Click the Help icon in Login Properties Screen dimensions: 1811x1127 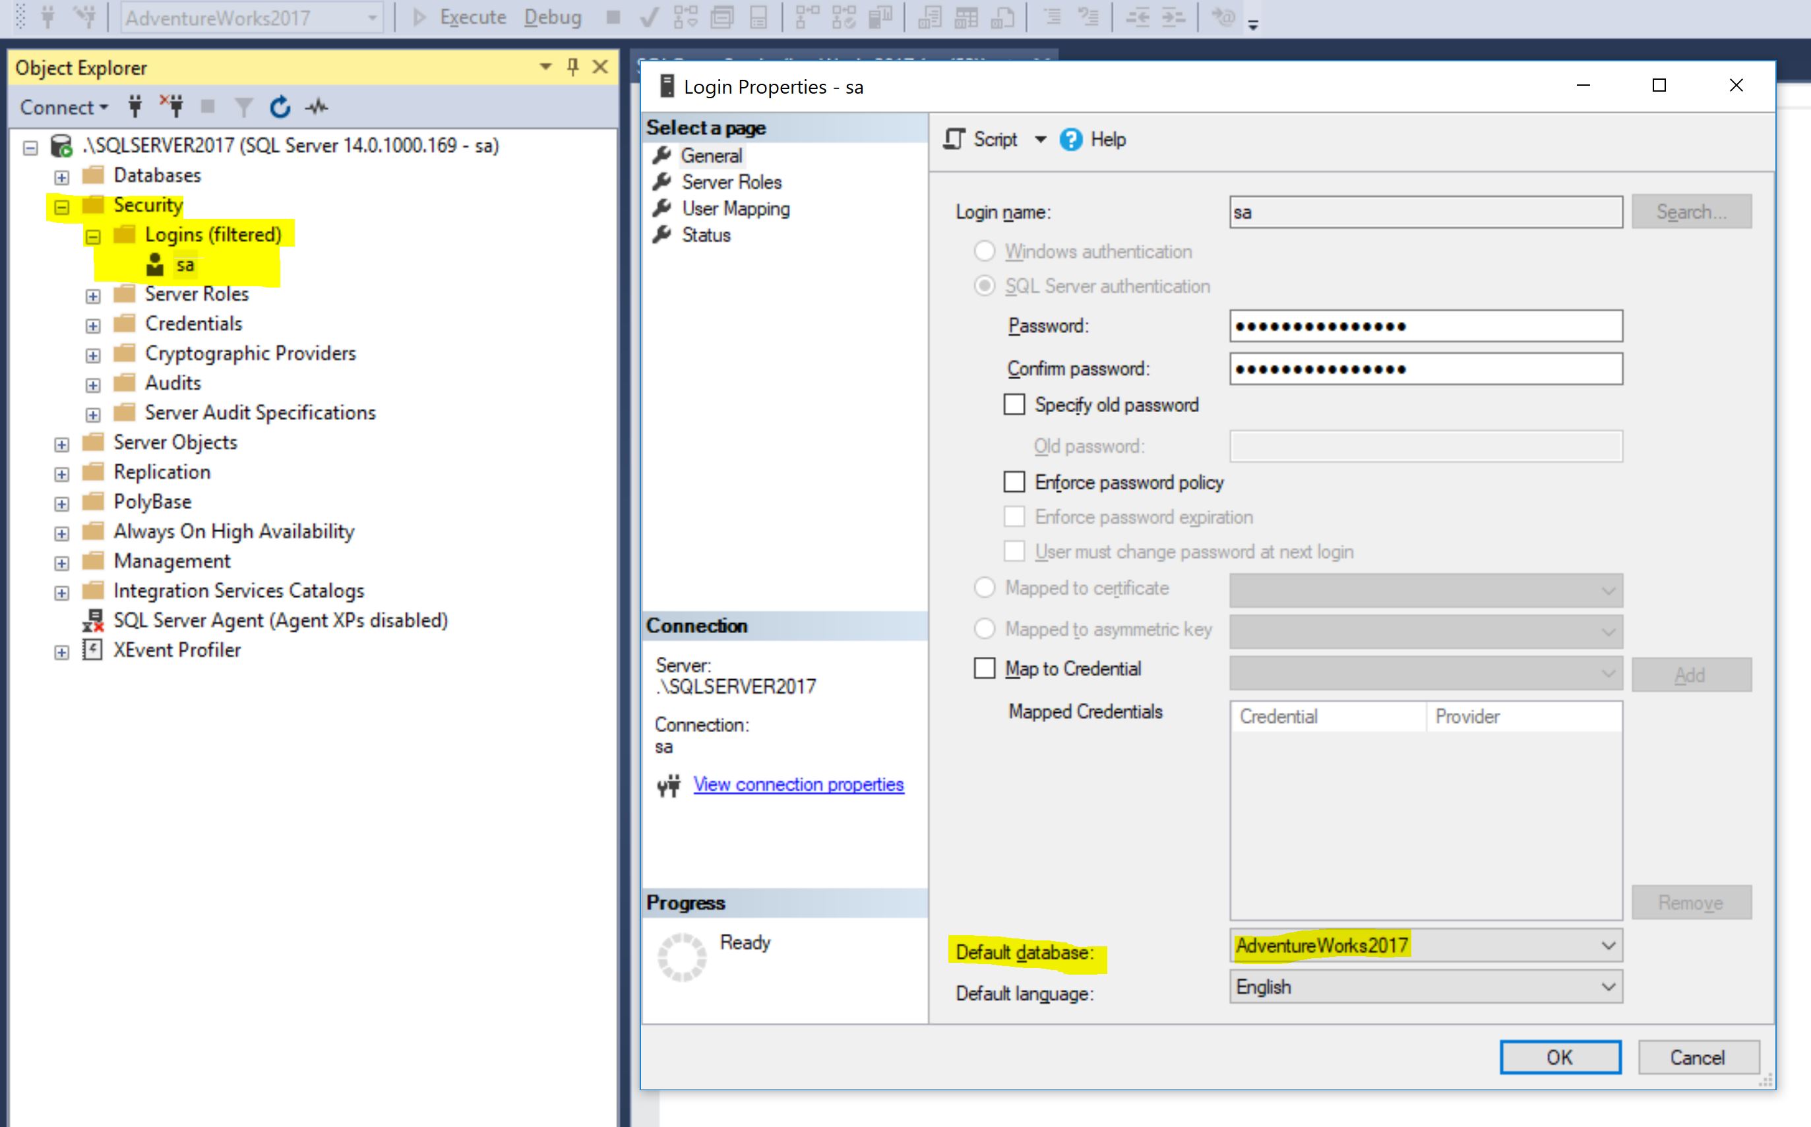1071,139
